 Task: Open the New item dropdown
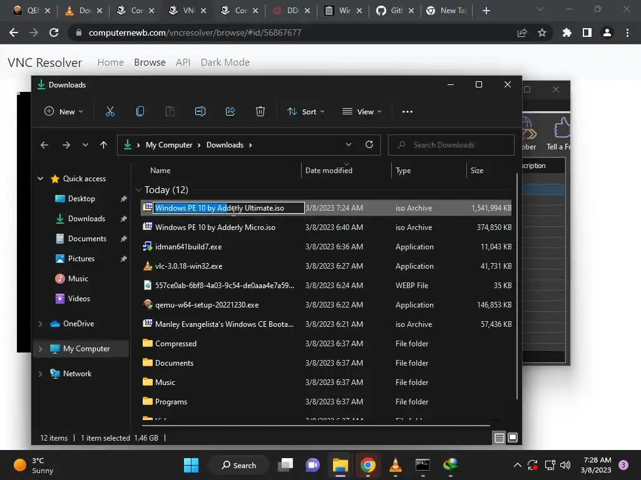pos(63,111)
